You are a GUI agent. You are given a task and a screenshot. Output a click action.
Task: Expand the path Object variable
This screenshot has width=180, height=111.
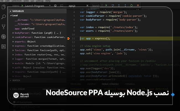[13, 68]
